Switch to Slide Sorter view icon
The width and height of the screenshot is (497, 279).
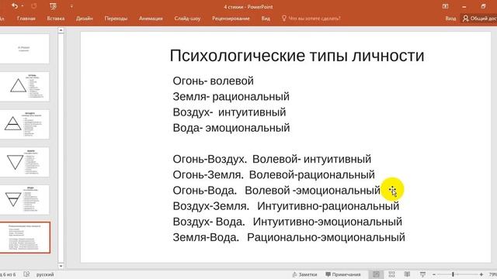[391, 274]
